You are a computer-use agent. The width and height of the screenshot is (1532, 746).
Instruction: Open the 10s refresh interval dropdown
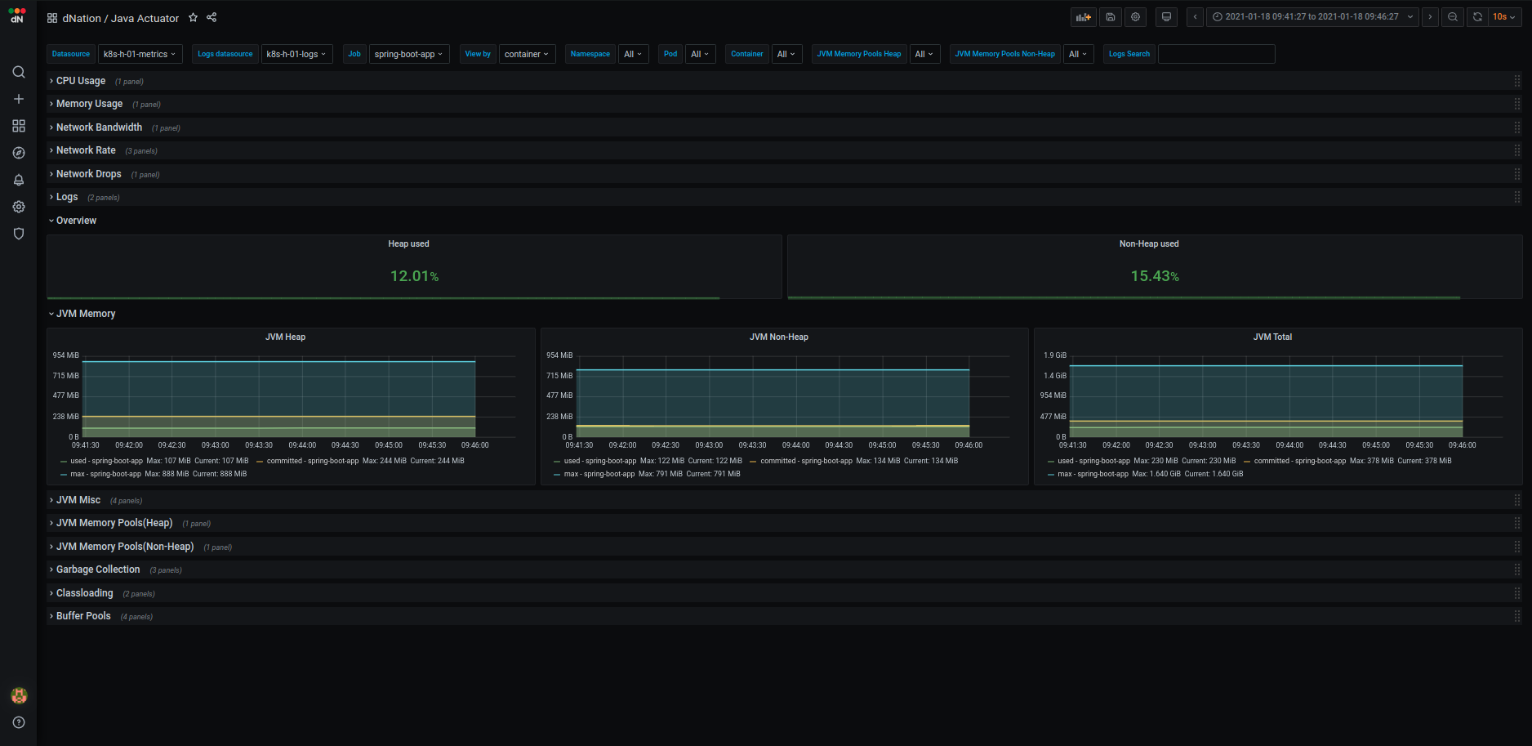tap(1504, 16)
